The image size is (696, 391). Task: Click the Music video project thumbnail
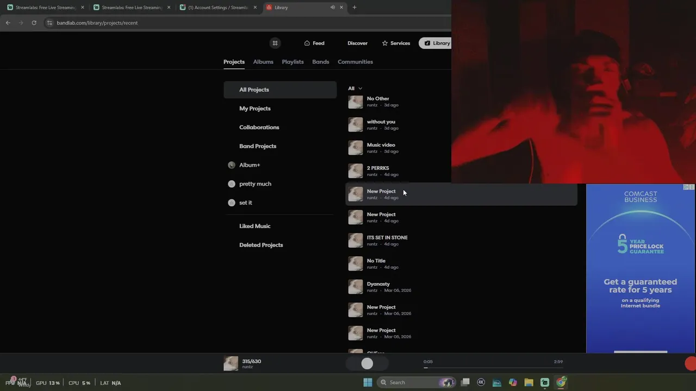click(356, 148)
